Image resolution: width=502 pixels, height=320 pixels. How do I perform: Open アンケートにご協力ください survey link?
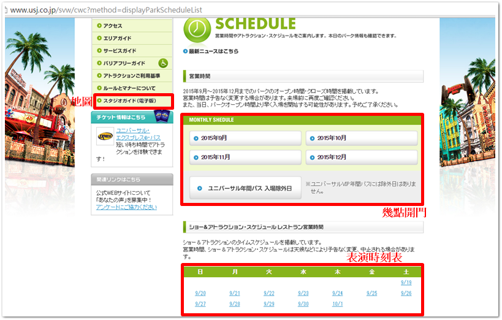click(126, 207)
